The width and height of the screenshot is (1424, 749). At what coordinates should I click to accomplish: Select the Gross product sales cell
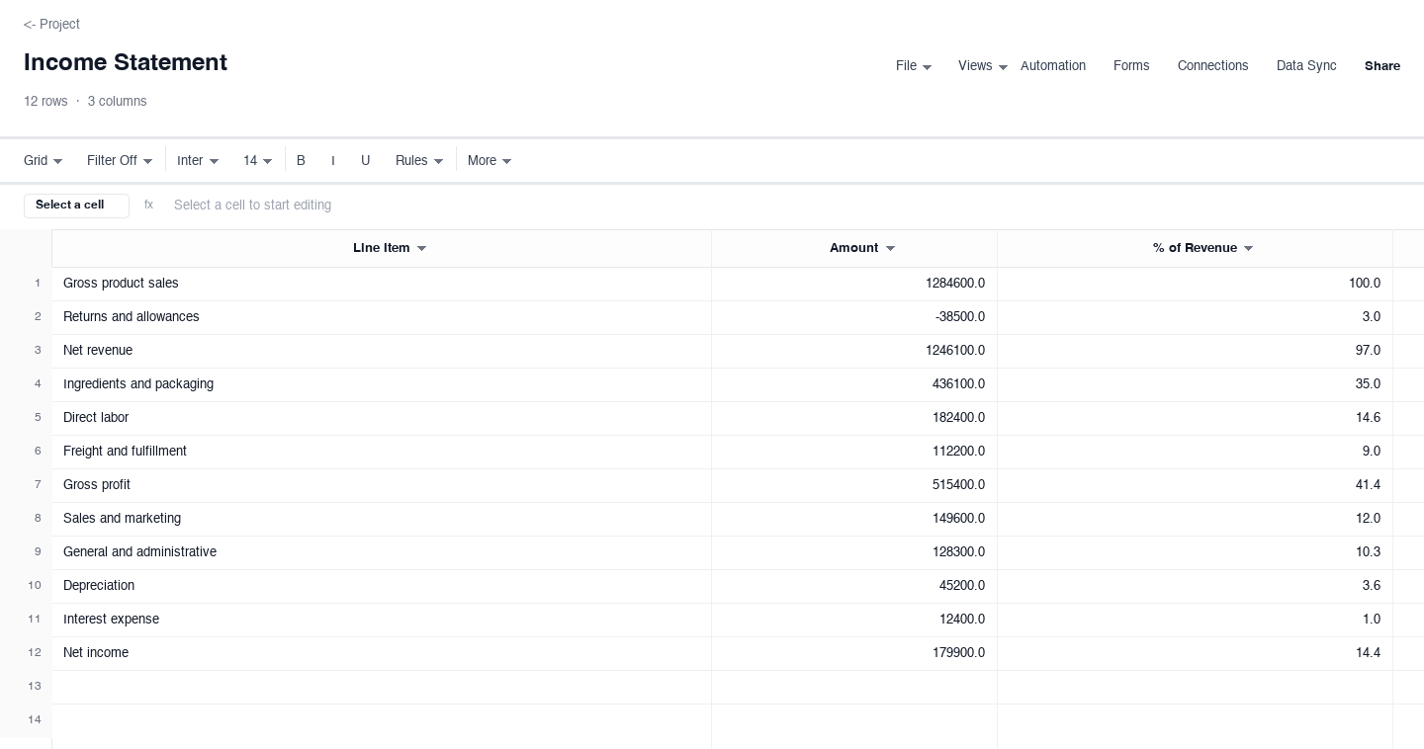[x=382, y=284]
